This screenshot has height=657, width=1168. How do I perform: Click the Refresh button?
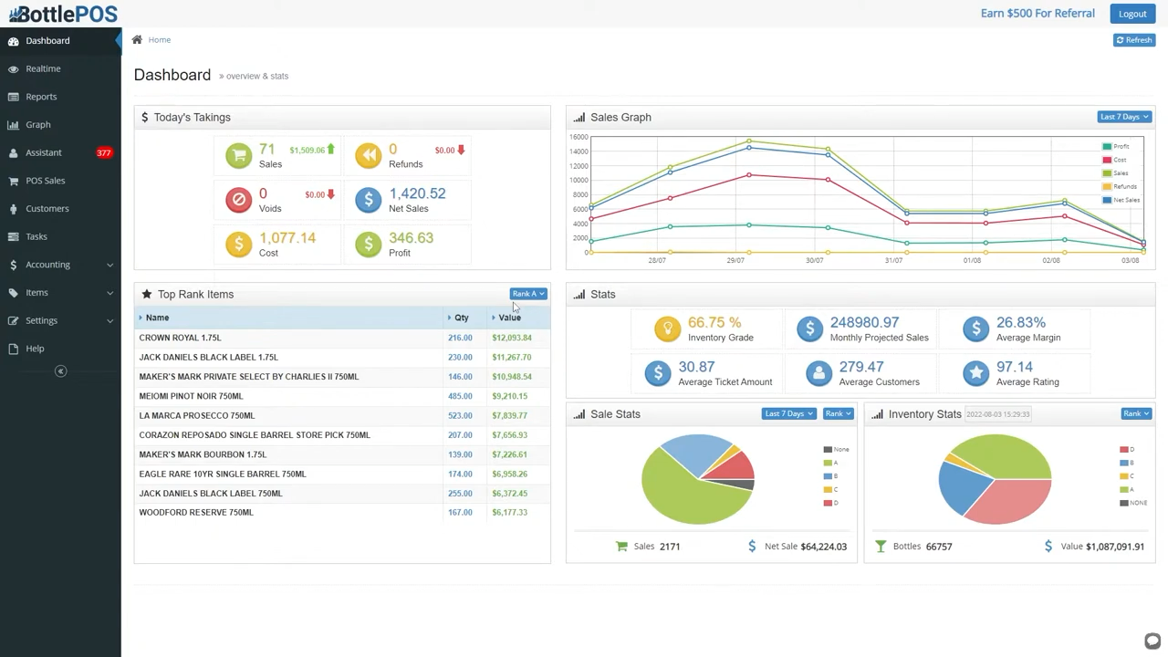pyautogui.click(x=1134, y=40)
